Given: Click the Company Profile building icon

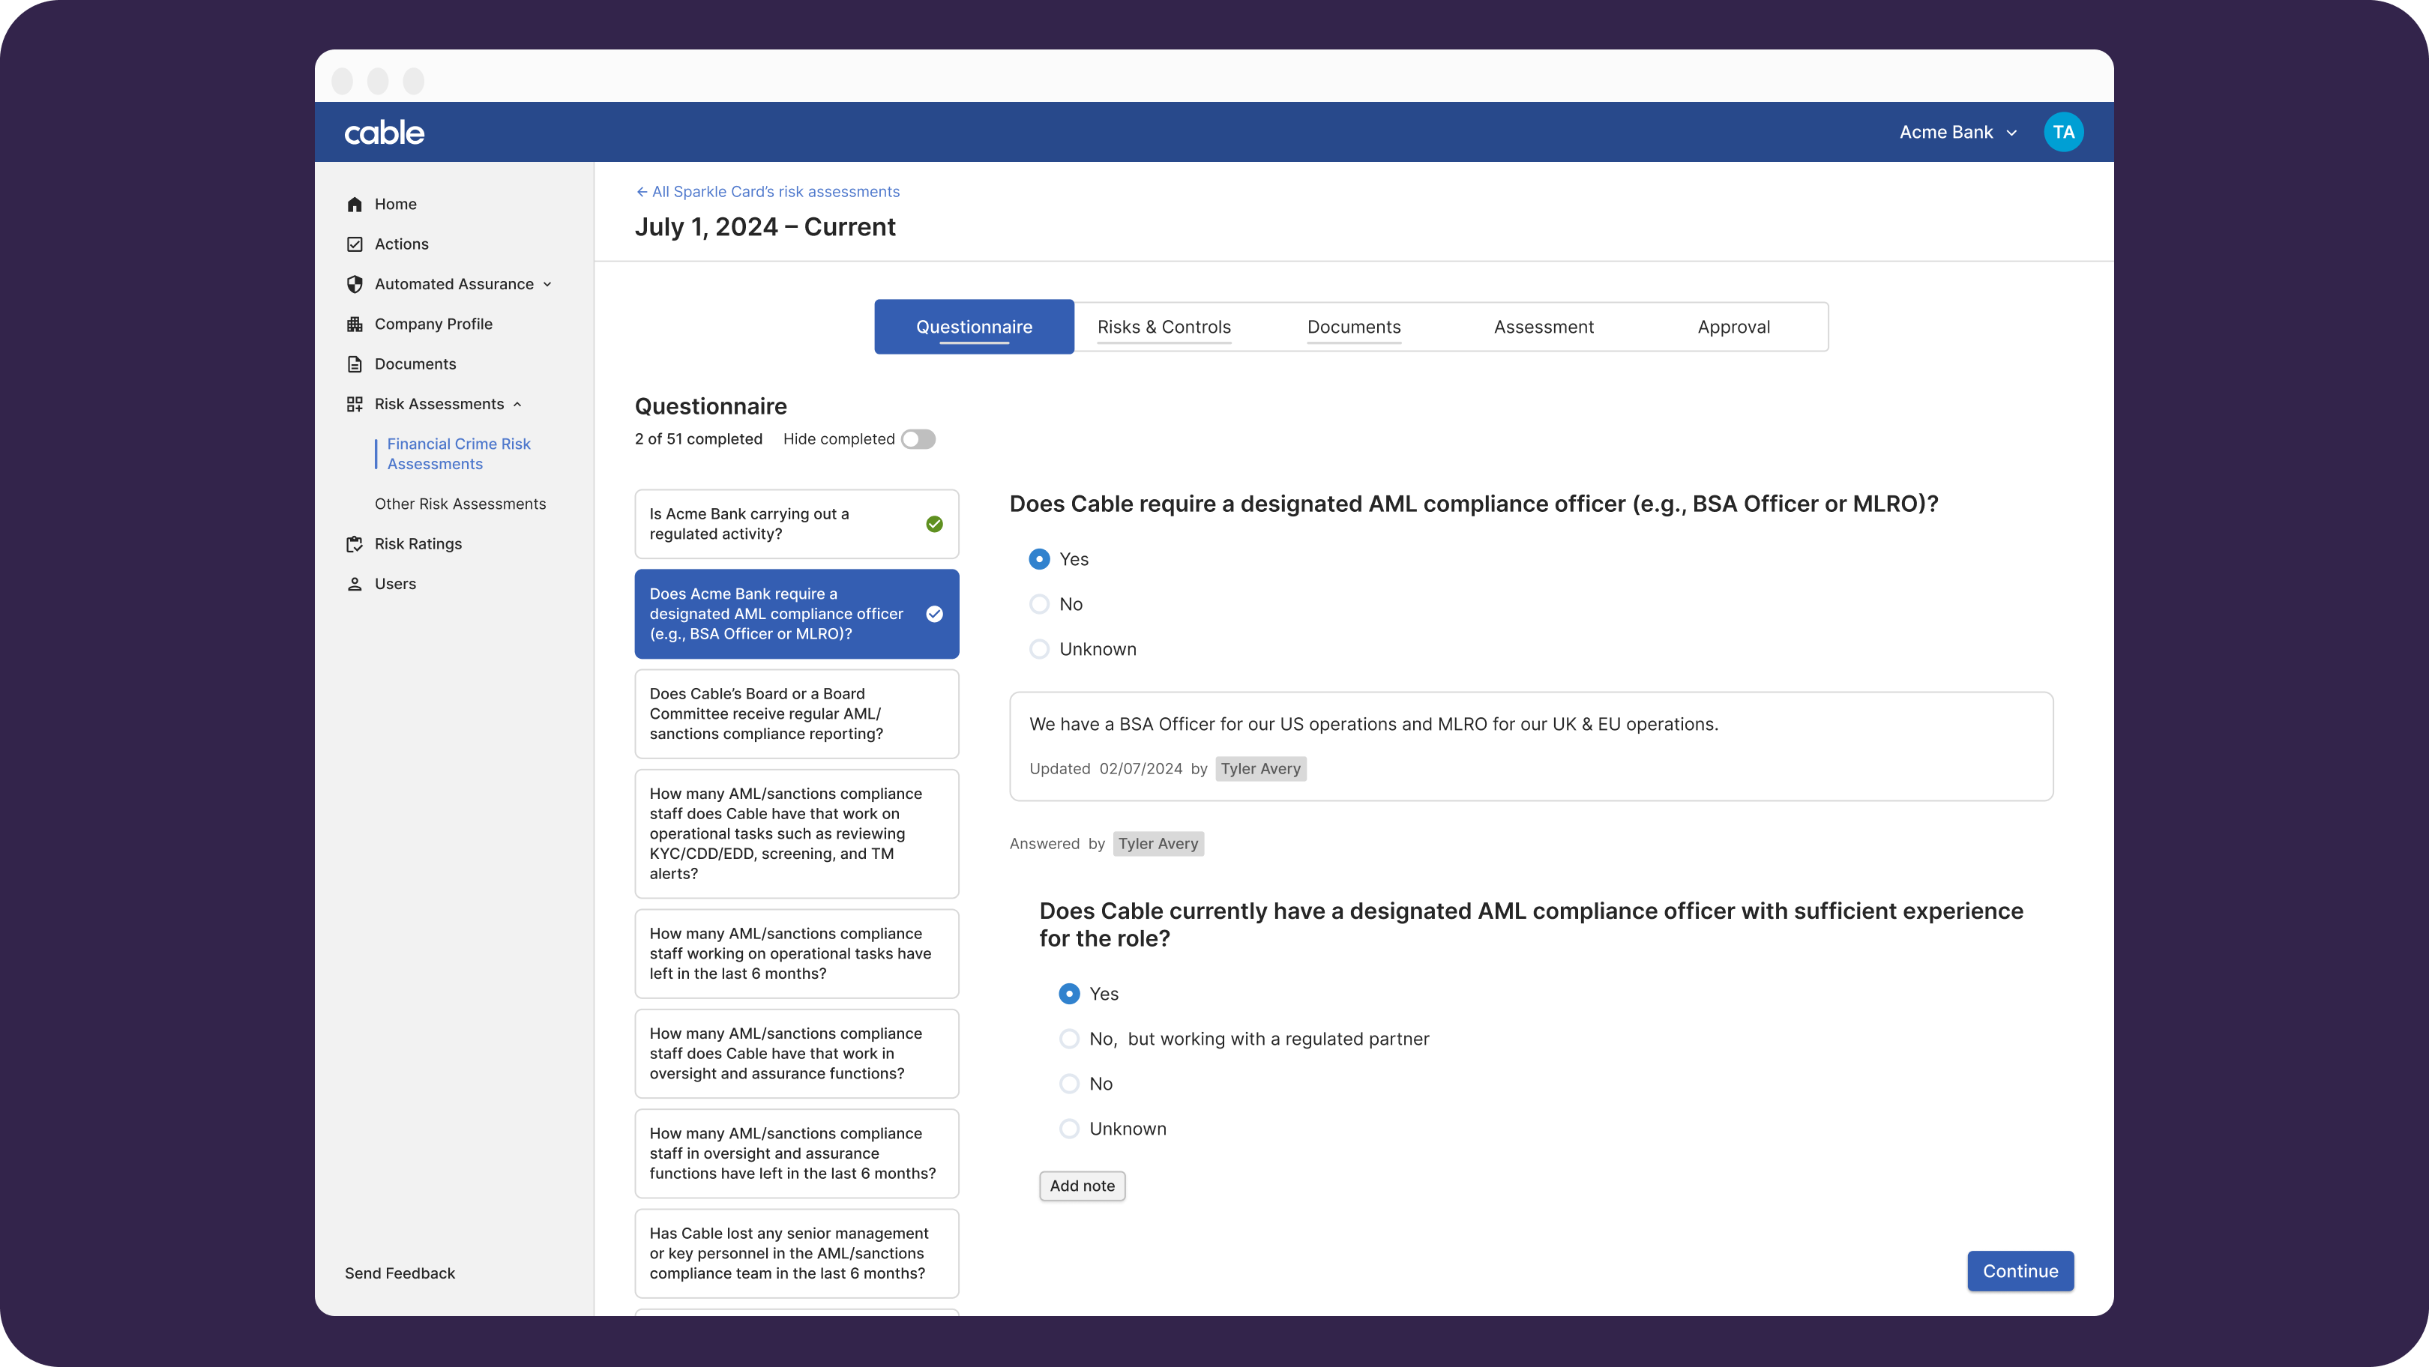Looking at the screenshot, I should [355, 325].
